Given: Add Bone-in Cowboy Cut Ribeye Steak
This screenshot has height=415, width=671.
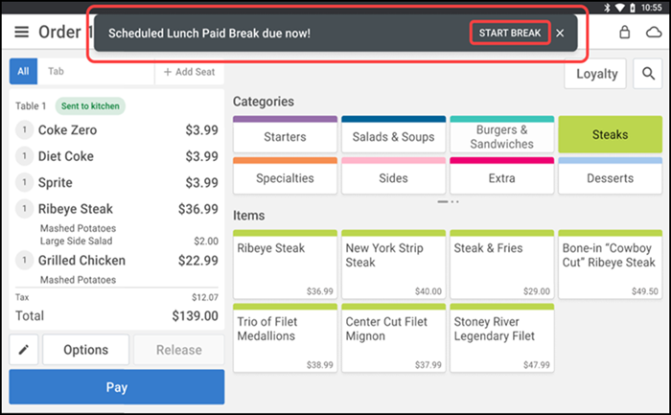Looking at the screenshot, I should click(611, 265).
